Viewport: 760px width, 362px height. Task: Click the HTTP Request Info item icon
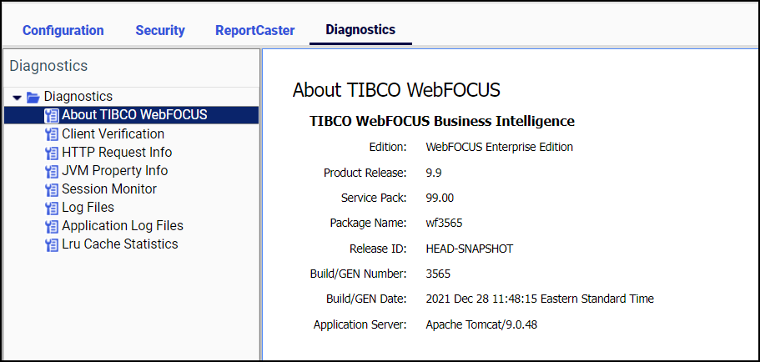52,153
